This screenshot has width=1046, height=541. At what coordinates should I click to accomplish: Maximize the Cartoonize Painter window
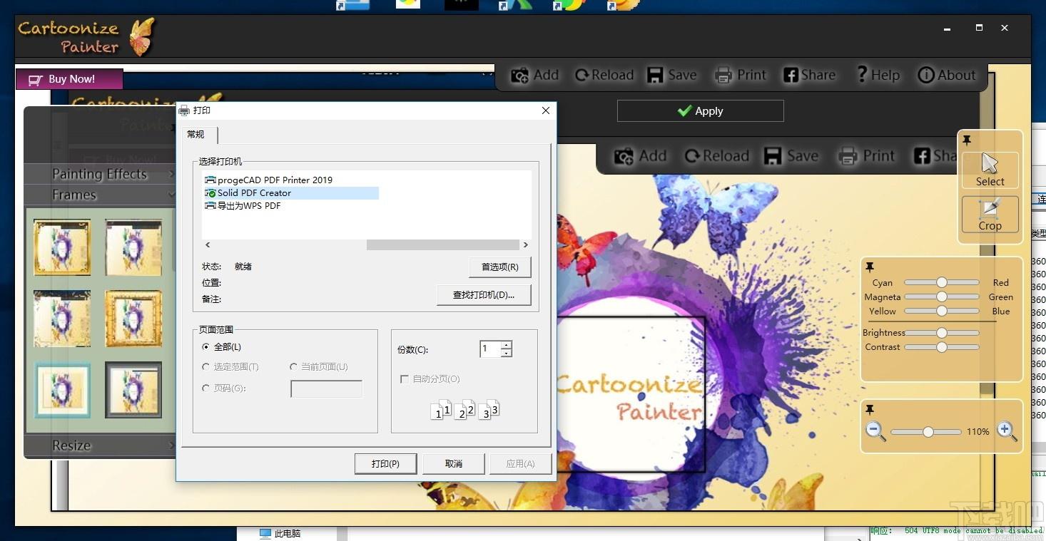979,28
